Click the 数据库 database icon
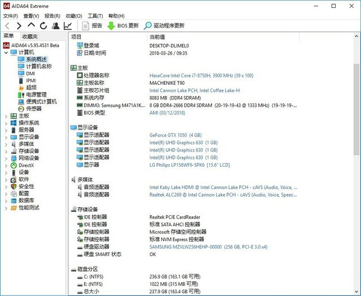The image size is (361, 296). (x=14, y=201)
